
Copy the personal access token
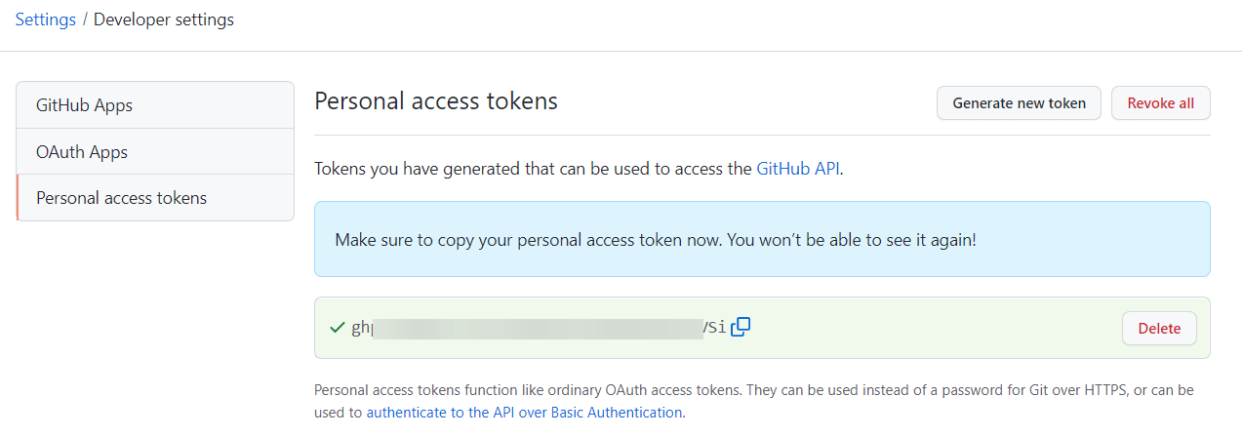coord(741,327)
